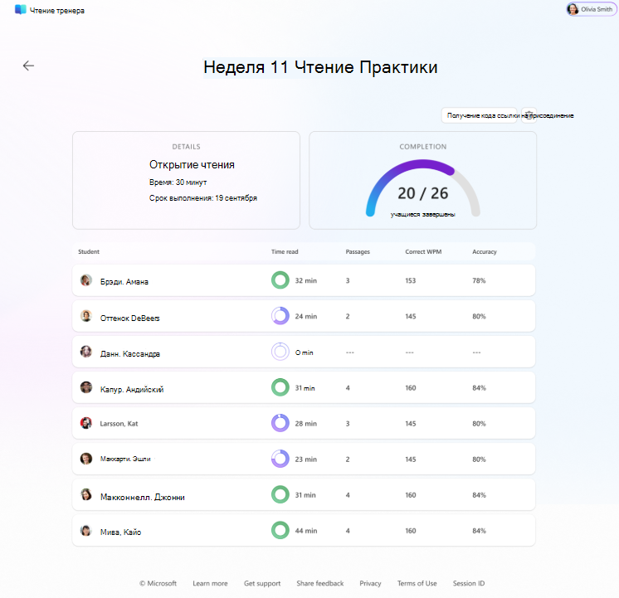Click the 20 / 26 completion gauge
Viewport: 619px width, 598px height.
pyautogui.click(x=423, y=188)
